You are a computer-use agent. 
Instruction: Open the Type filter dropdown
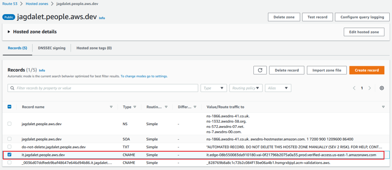tap(214, 88)
